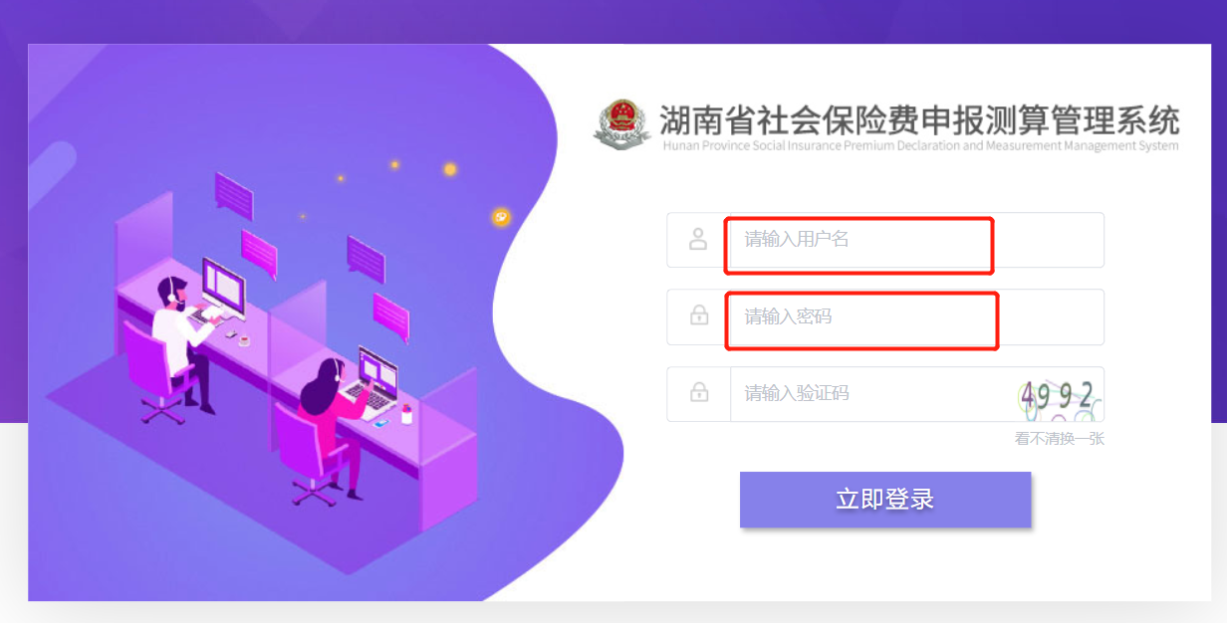This screenshot has width=1227, height=623.
Task: Click the large glowing orange dot
Action: (449, 169)
